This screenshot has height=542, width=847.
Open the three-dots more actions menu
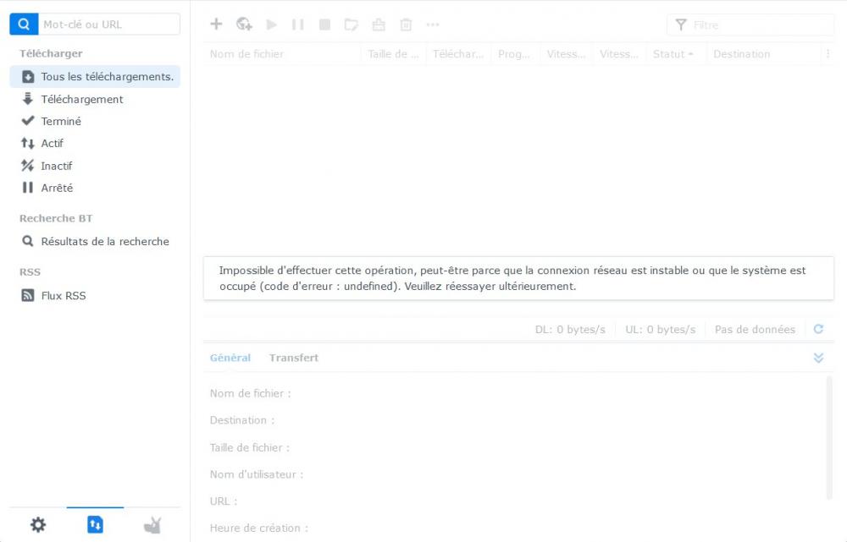click(433, 25)
